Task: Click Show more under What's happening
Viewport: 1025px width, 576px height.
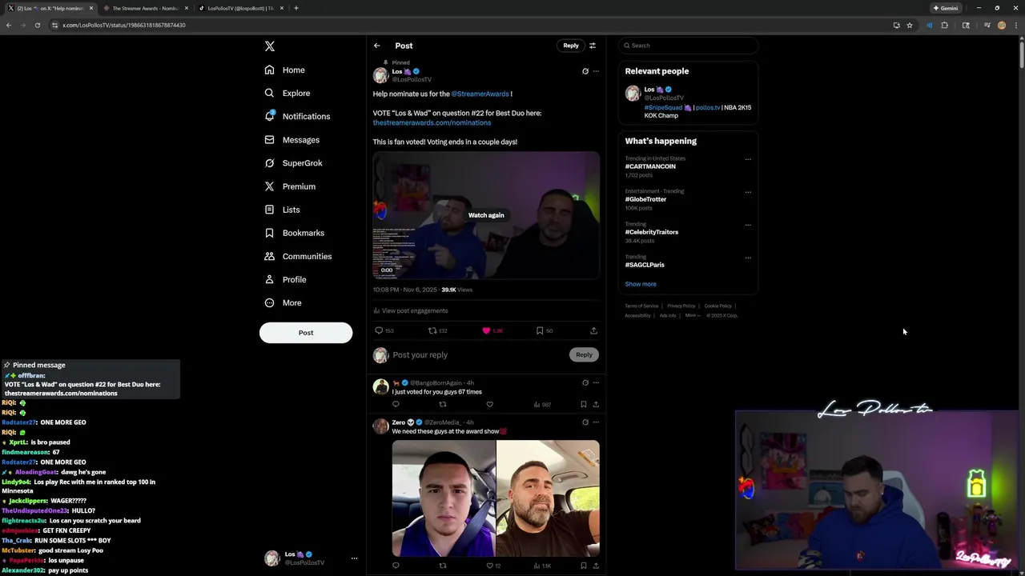Action: coord(641,284)
